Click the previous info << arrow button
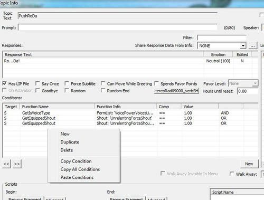 (6, 164)
